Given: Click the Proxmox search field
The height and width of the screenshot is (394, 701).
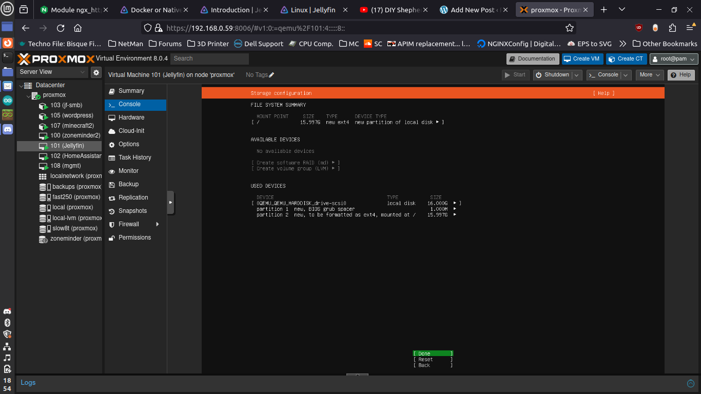Looking at the screenshot, I should (x=209, y=59).
